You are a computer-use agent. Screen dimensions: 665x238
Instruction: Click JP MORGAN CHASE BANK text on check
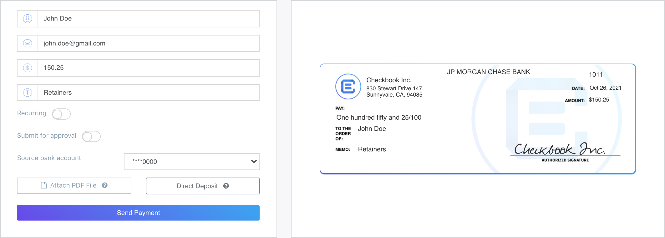click(489, 72)
